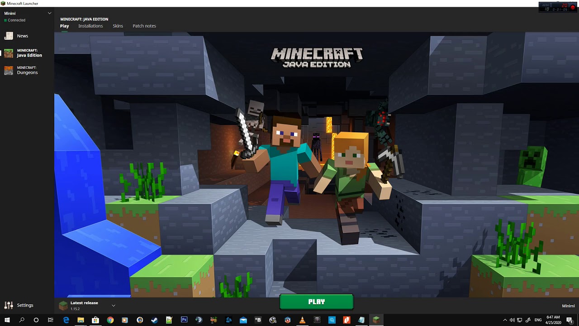Switch to the Skins tab

pyautogui.click(x=118, y=26)
